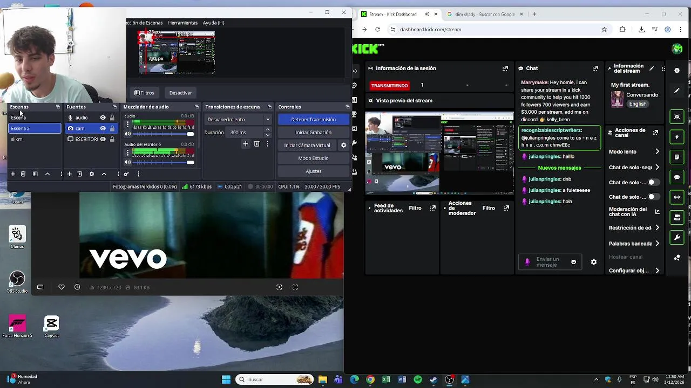The width and height of the screenshot is (691, 388).
Task: Add a scene transition with the plus icon
Action: coord(246,144)
